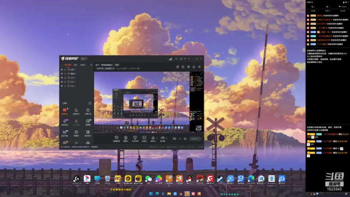The height and width of the screenshot is (197, 350).
Task: Open the room manager assistant tool
Action: [76, 111]
